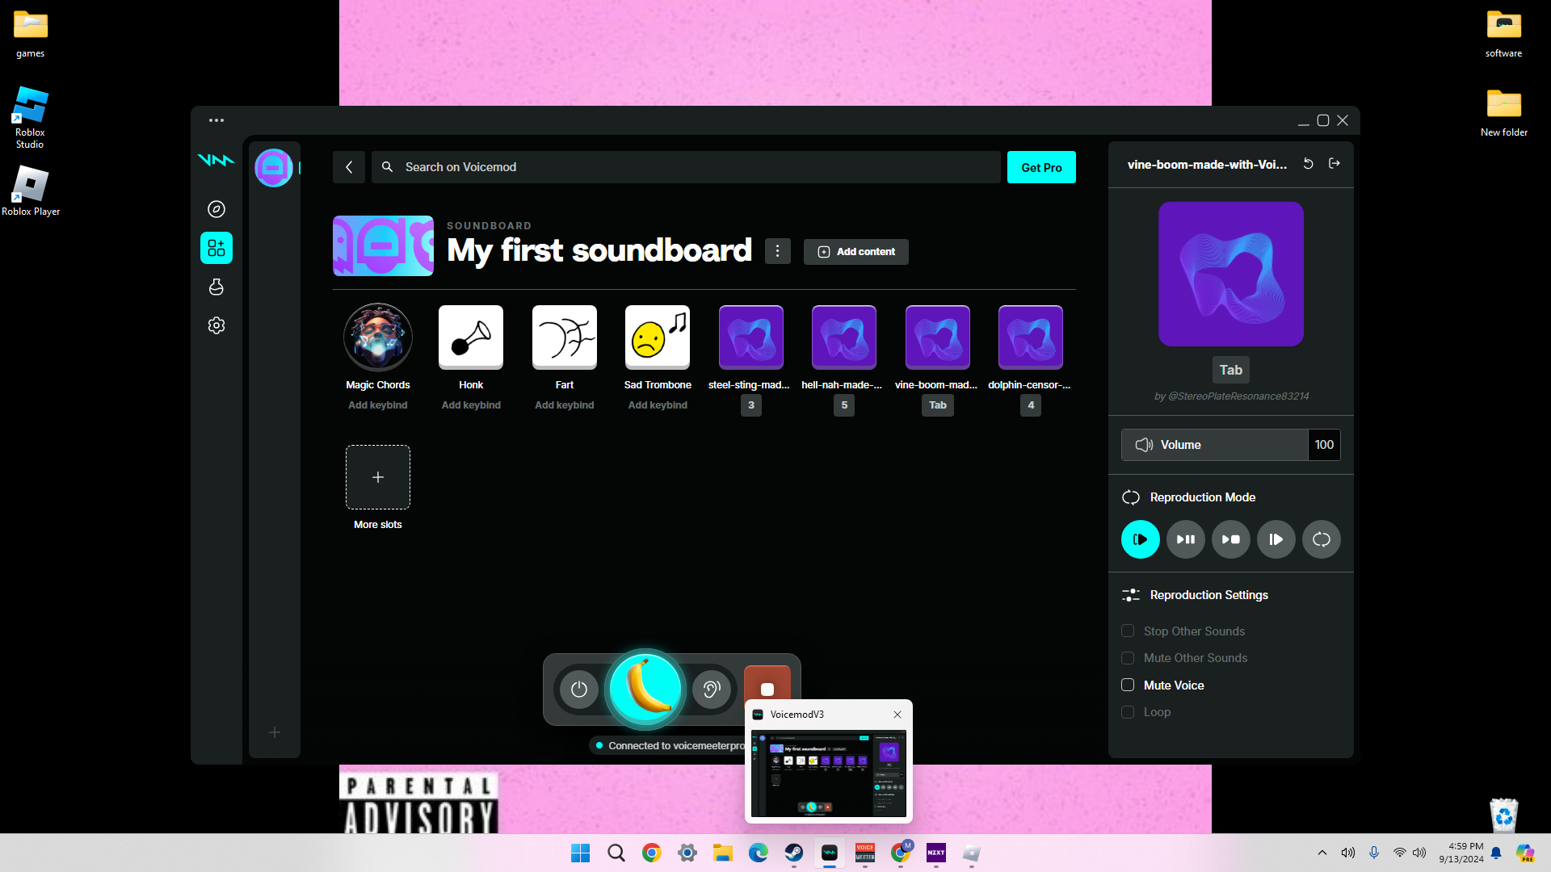The image size is (1551, 872).
Task: Open soundboard options three-dot menu
Action: [x=778, y=251]
